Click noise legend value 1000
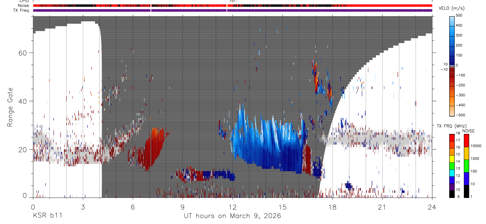 pos(476,158)
